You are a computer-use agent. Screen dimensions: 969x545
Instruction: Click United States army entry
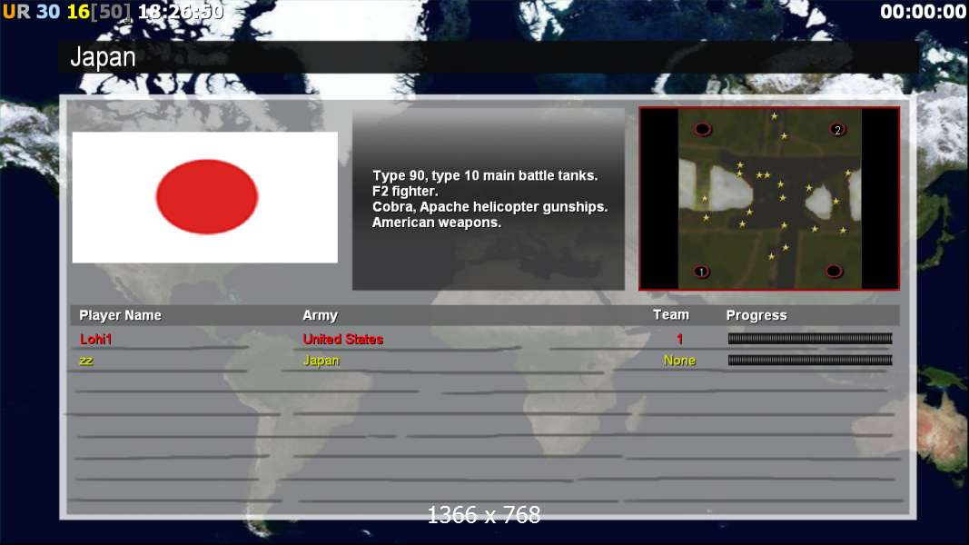point(343,339)
